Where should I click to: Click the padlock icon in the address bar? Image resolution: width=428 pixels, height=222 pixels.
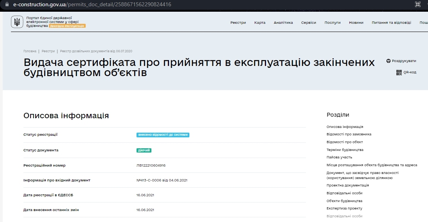[7, 4]
